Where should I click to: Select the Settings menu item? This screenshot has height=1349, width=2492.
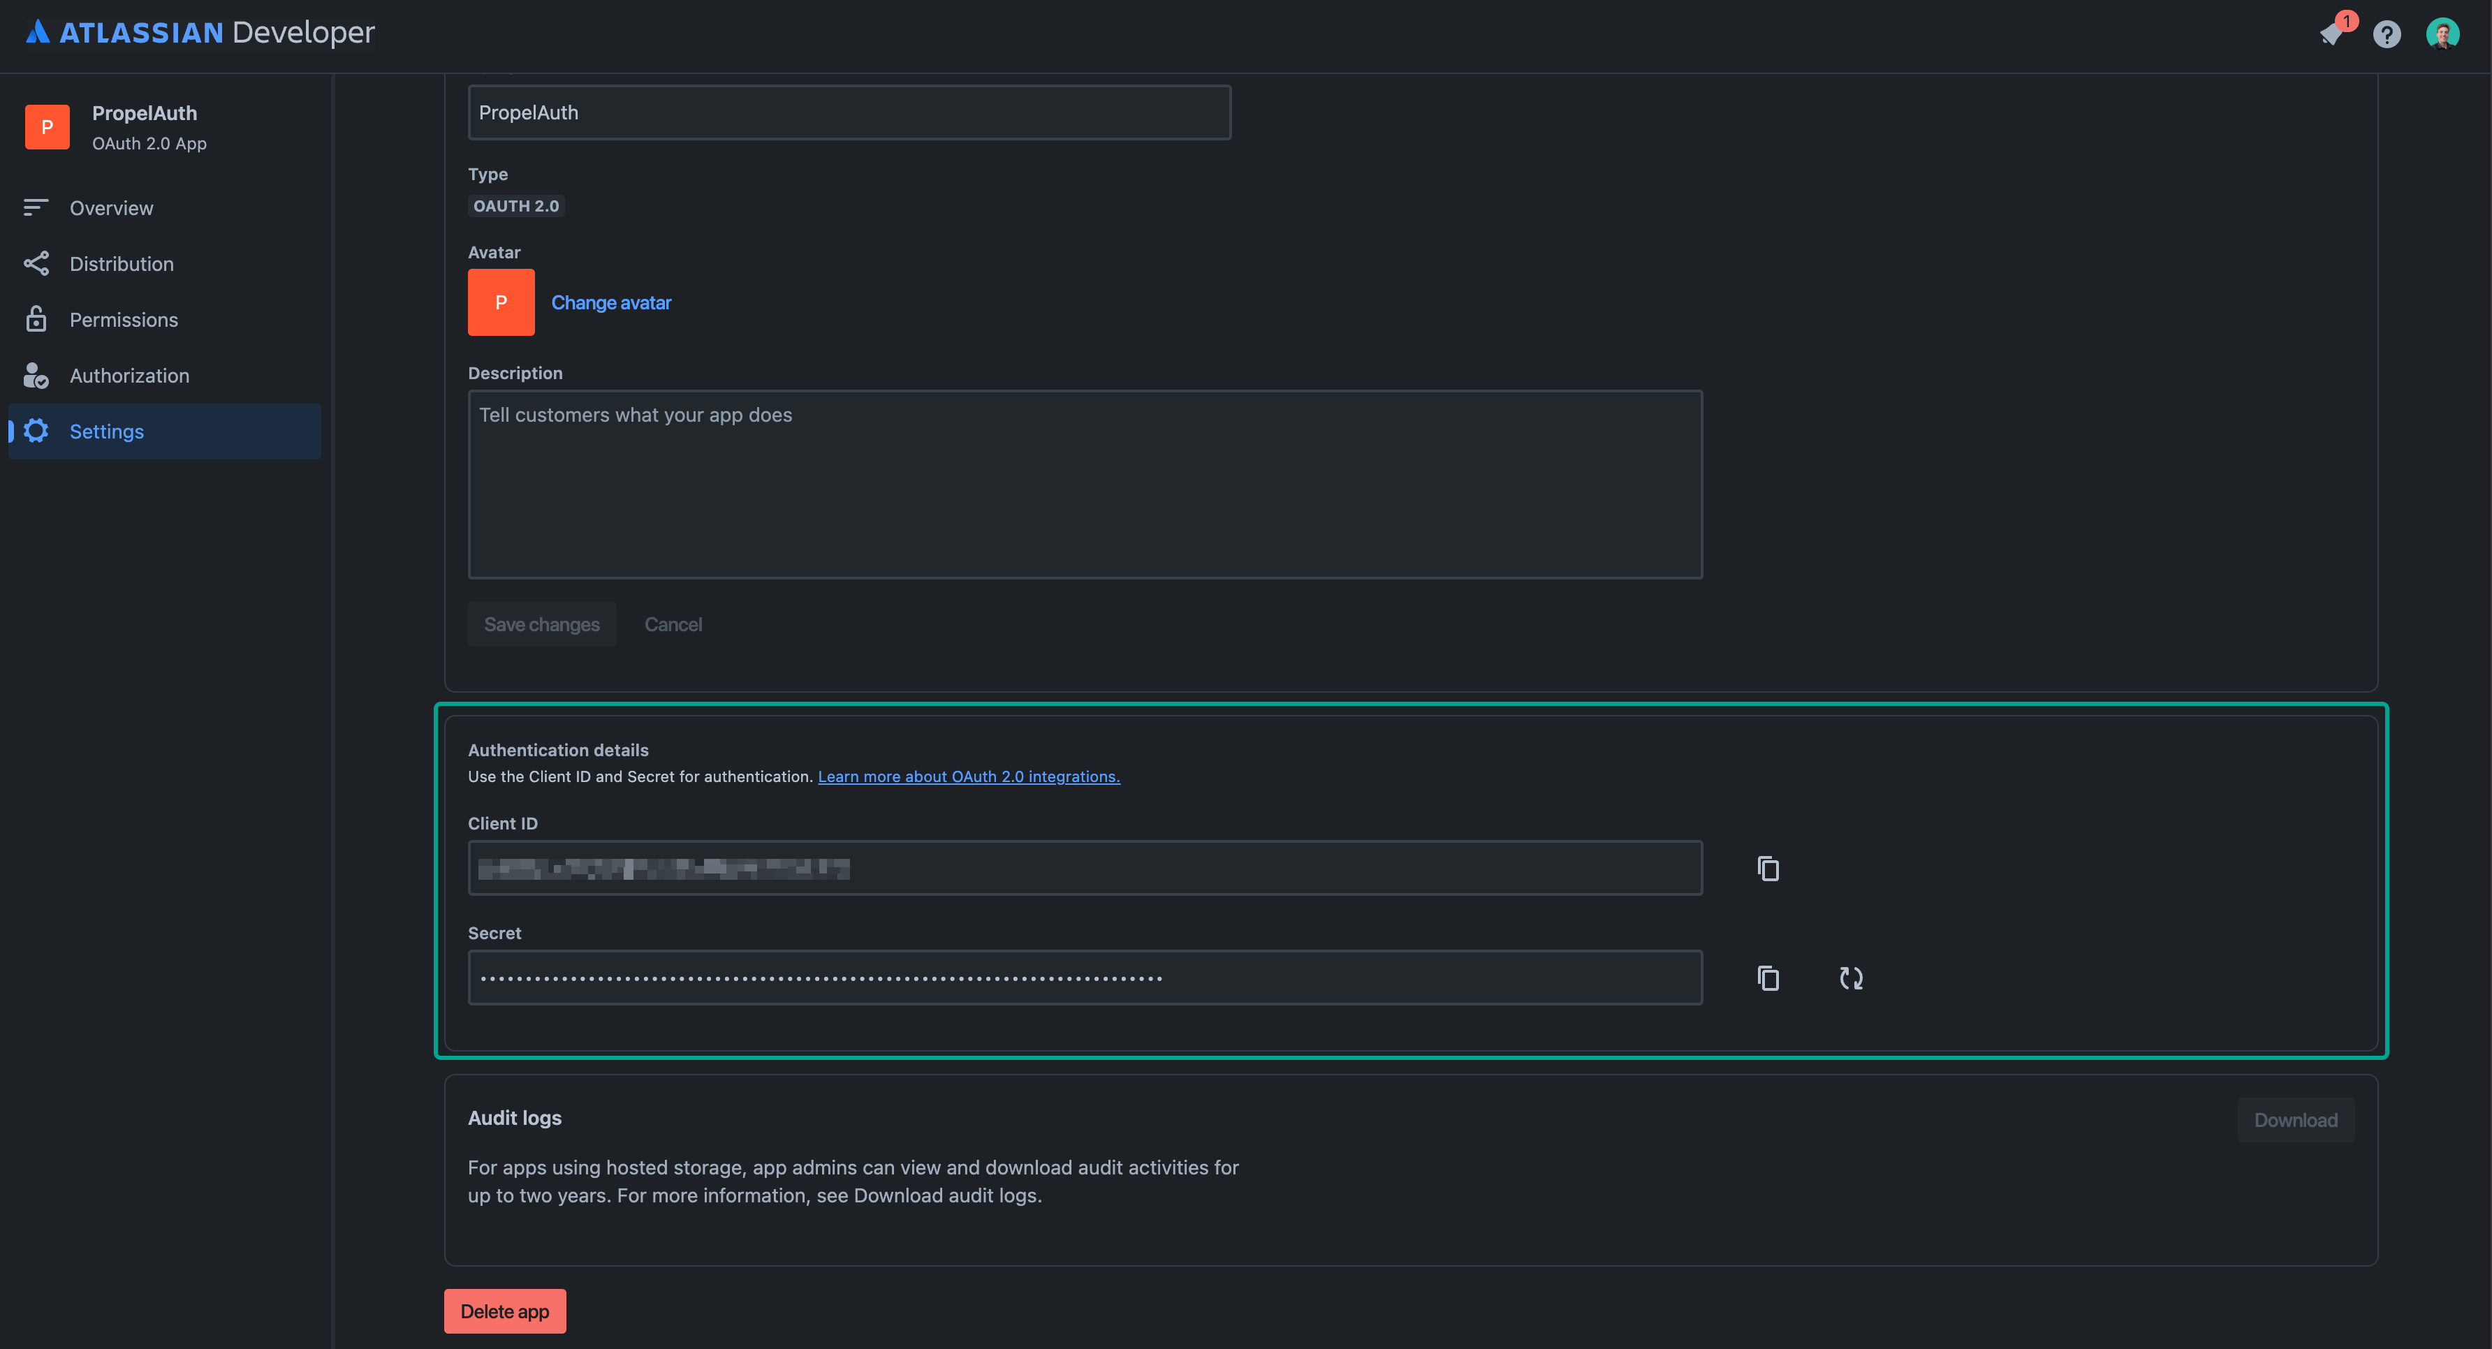click(x=164, y=432)
